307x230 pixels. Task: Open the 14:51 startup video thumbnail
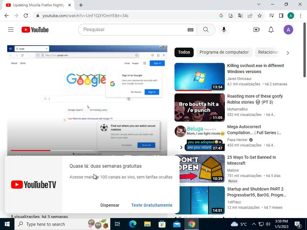point(202,200)
